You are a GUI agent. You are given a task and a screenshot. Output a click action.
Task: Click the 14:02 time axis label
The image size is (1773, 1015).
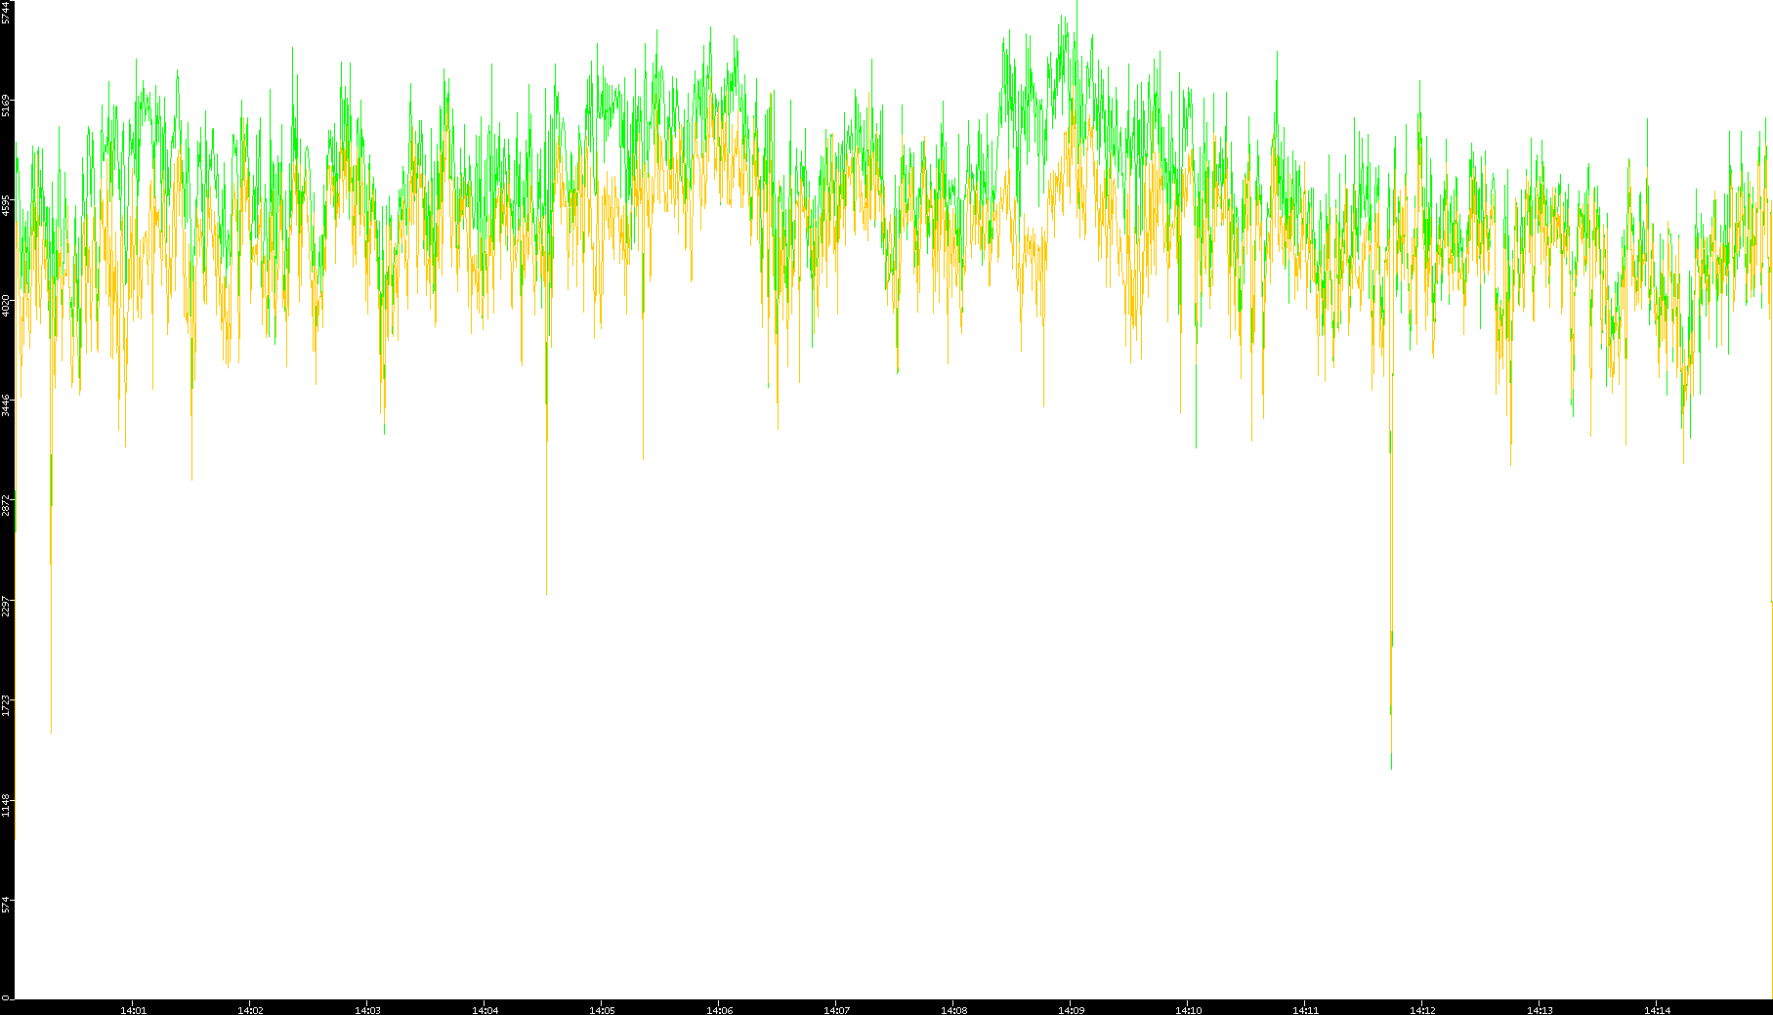click(x=250, y=1010)
